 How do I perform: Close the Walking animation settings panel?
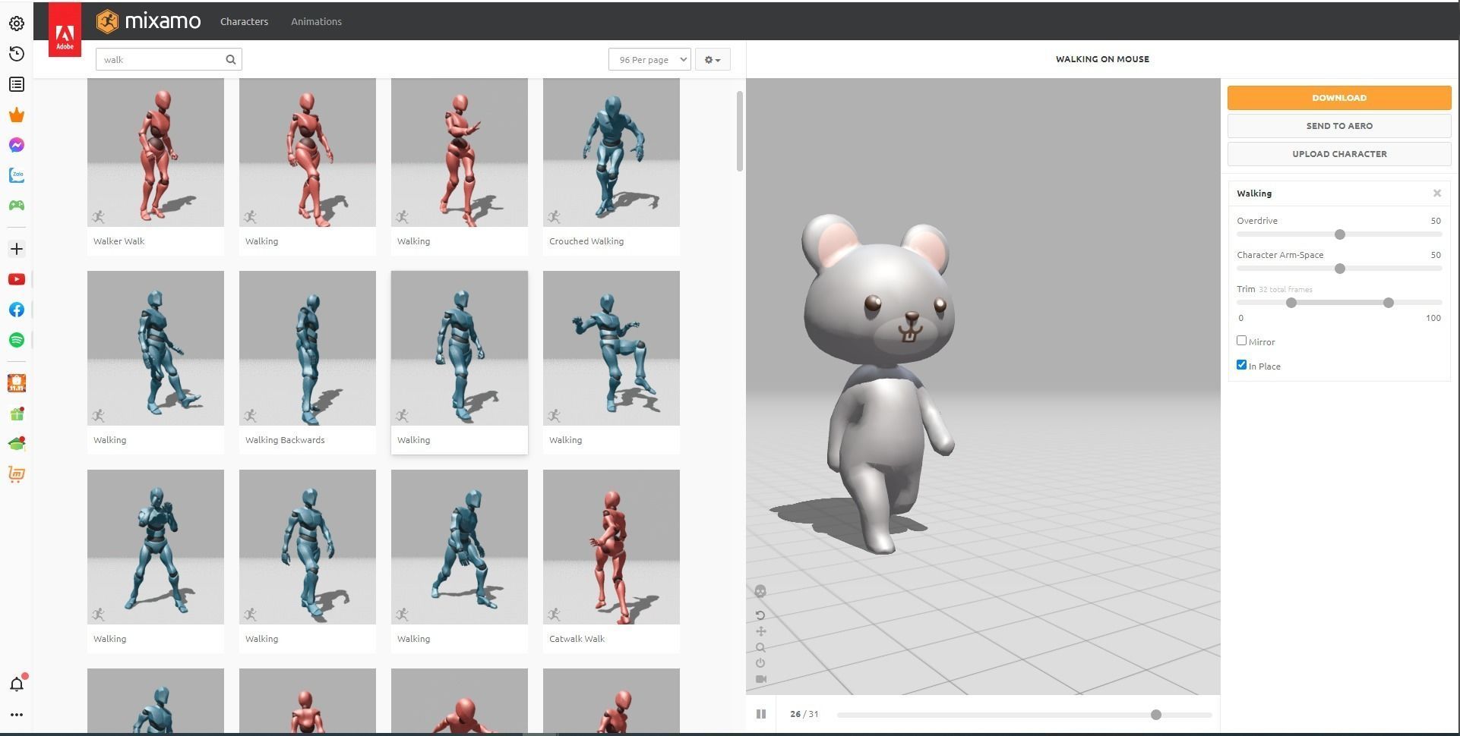point(1437,193)
